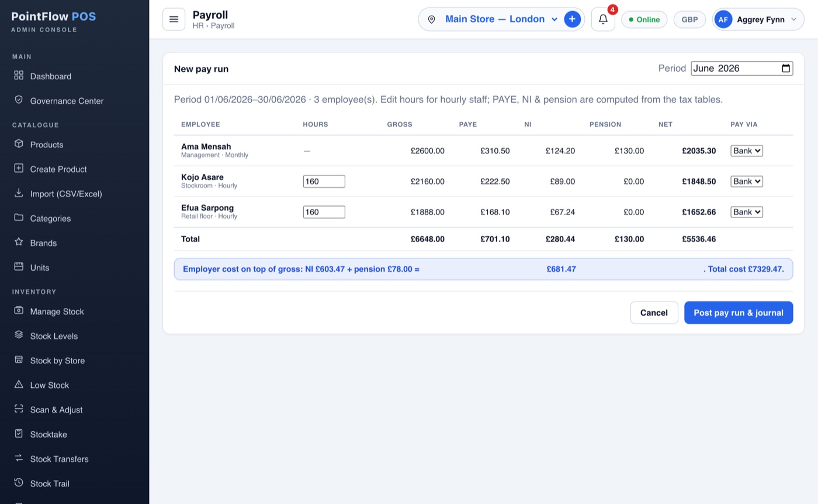Click Kojo Asare NI £89.00
The image size is (818, 504).
tap(562, 181)
